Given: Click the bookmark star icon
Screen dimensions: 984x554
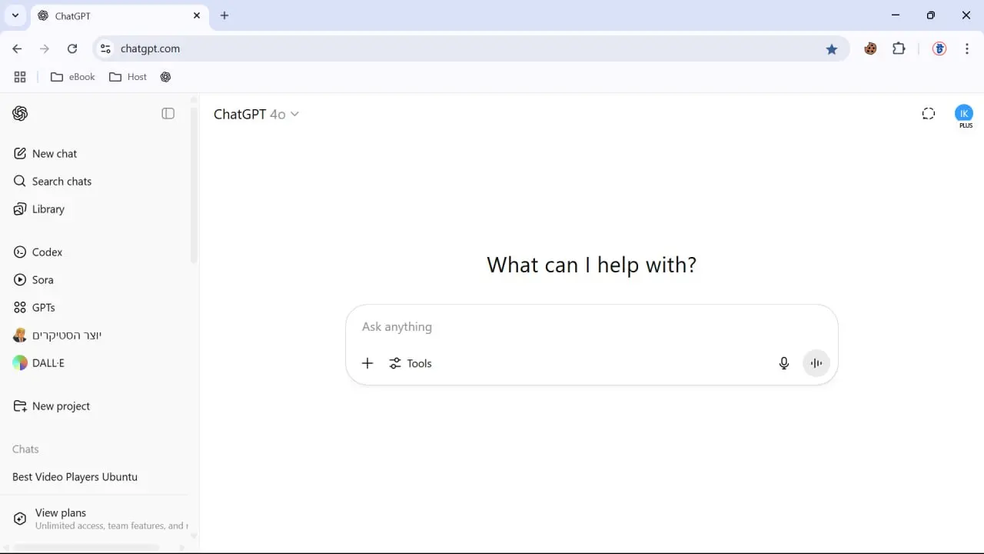Looking at the screenshot, I should tap(832, 48).
